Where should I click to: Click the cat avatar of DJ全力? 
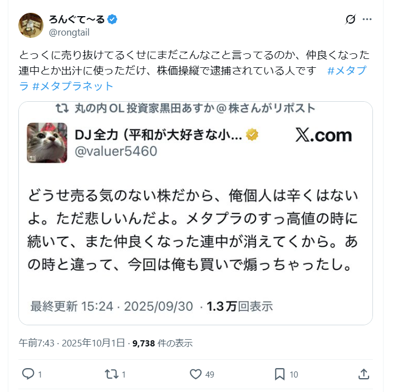point(47,143)
